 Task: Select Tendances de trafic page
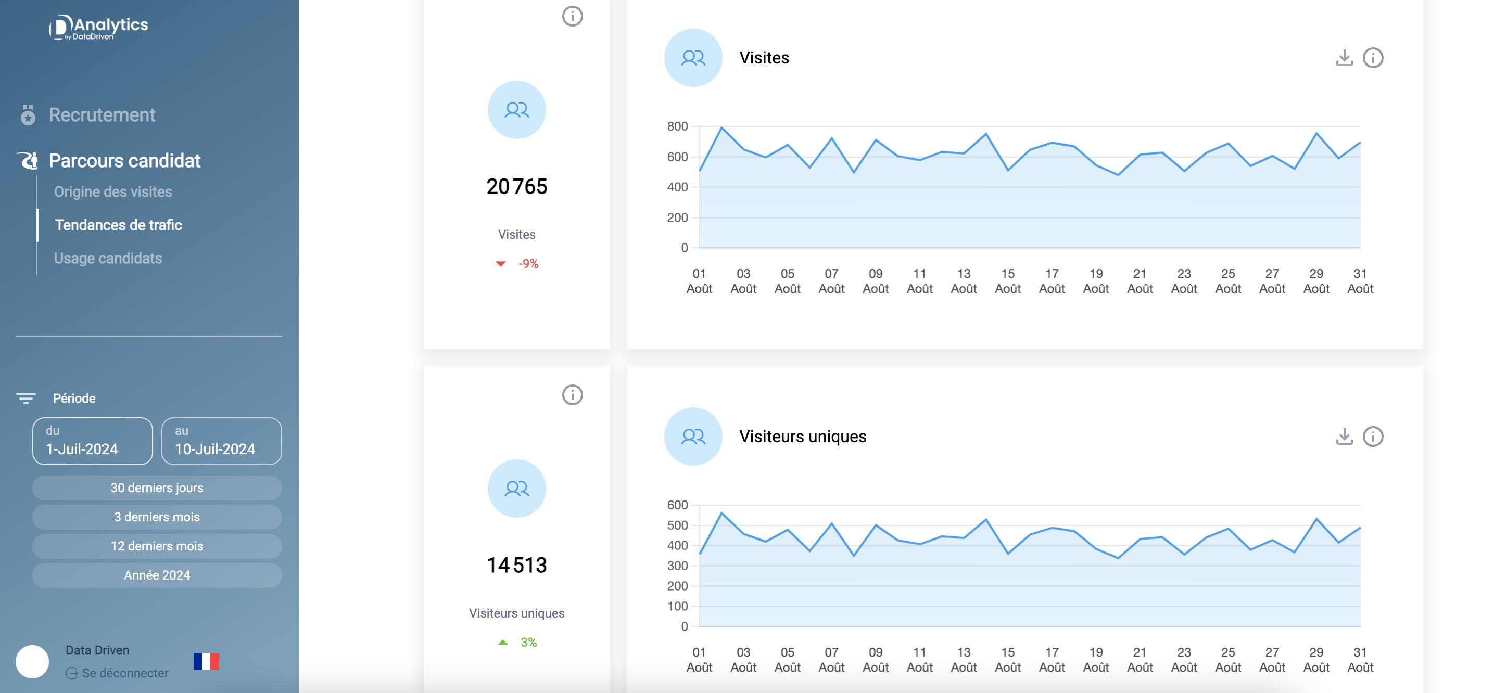(118, 225)
